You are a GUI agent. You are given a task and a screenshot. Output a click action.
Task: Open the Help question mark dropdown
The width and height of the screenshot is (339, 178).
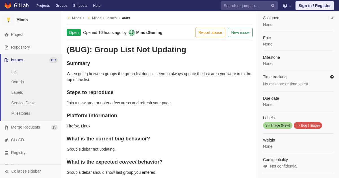[287, 6]
